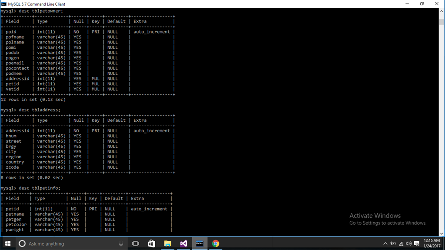Click '12 rows in set (0.13 sec)'
The width and height of the screenshot is (445, 250).
coord(33,100)
